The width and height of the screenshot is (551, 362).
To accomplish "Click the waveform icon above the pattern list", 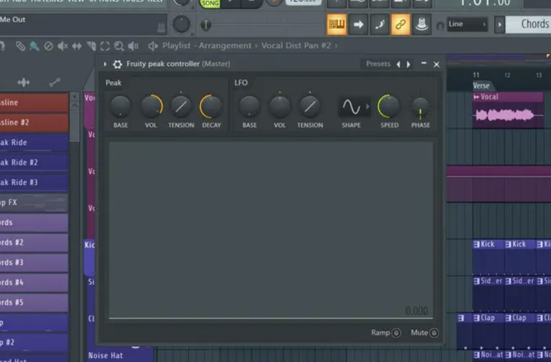I will [24, 82].
